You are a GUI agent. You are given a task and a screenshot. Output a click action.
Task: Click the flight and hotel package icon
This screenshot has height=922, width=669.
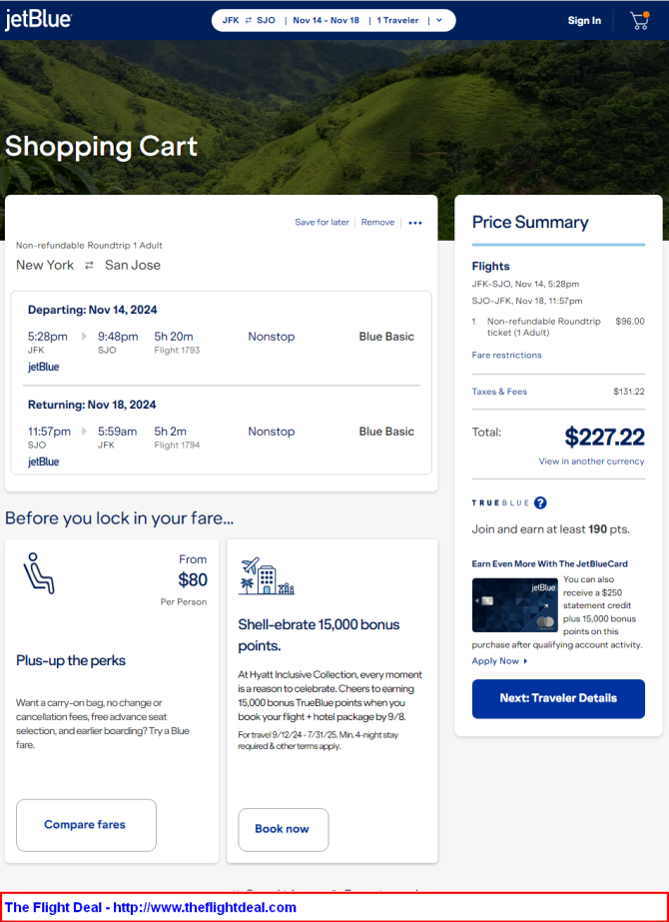267,576
